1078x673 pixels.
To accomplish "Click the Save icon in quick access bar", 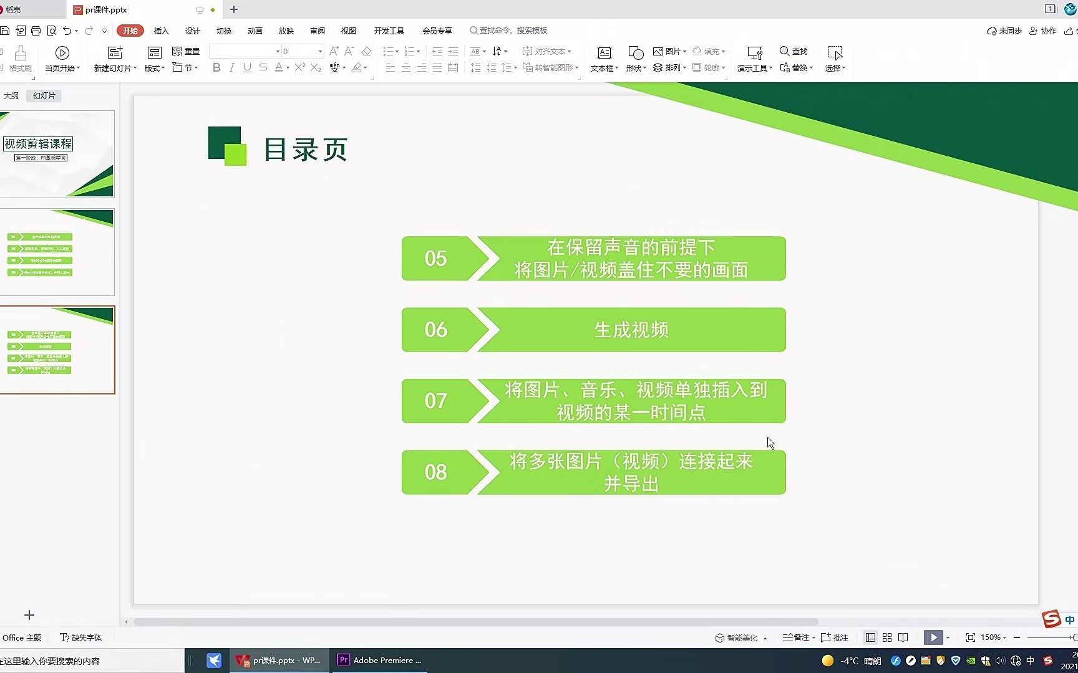I will tap(4, 31).
